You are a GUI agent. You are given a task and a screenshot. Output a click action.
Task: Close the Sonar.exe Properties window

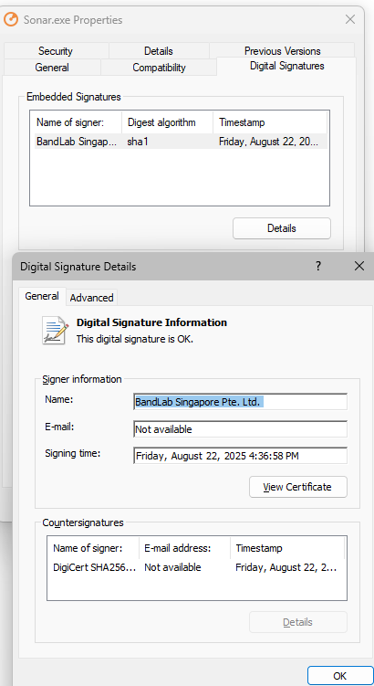(350, 19)
